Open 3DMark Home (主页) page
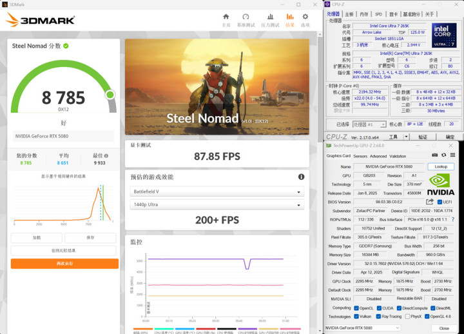464x334 pixels. pyautogui.click(x=226, y=19)
